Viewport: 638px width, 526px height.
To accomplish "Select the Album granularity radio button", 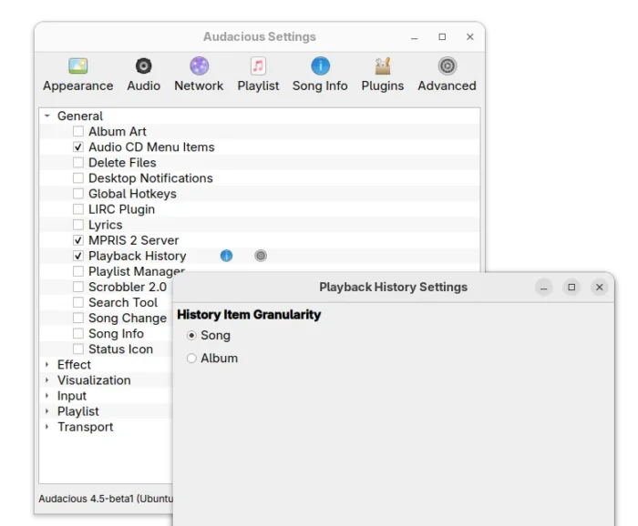I will pos(191,359).
